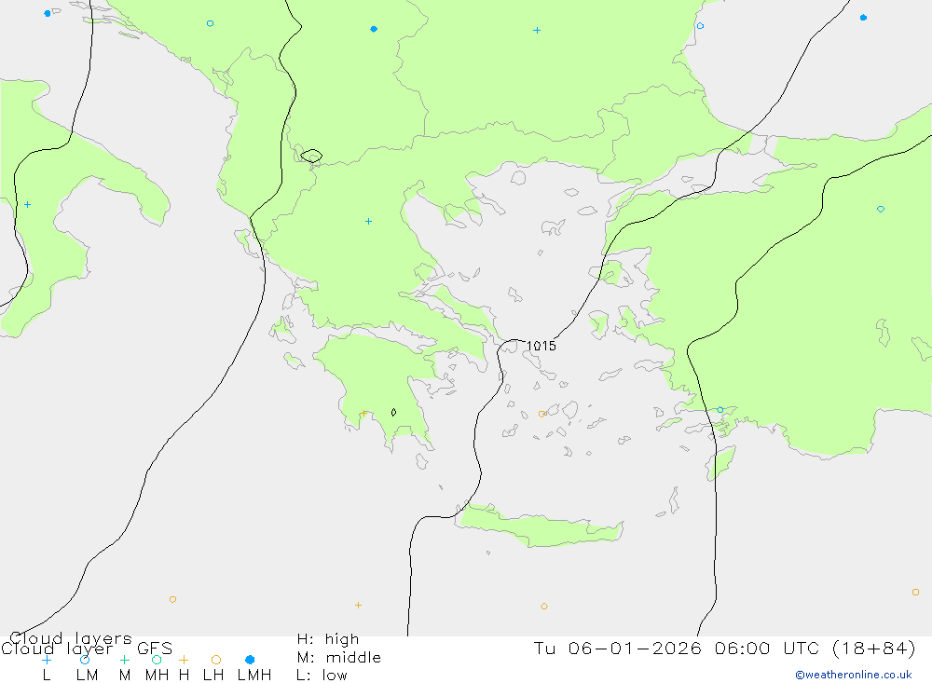Click the blue circle marker near Rhodes coast

pos(720,410)
